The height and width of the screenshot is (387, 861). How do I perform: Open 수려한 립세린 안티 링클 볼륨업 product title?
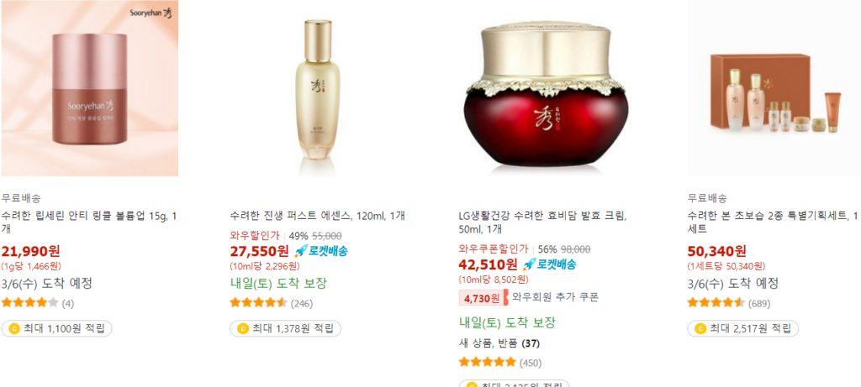[89, 222]
